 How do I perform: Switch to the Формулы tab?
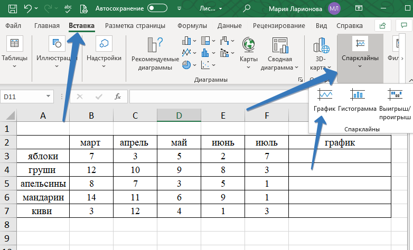click(192, 25)
